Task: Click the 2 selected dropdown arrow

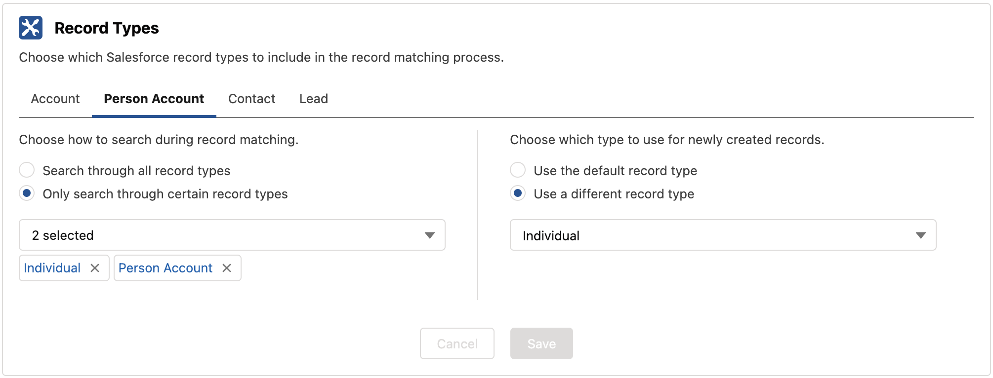Action: [x=429, y=235]
